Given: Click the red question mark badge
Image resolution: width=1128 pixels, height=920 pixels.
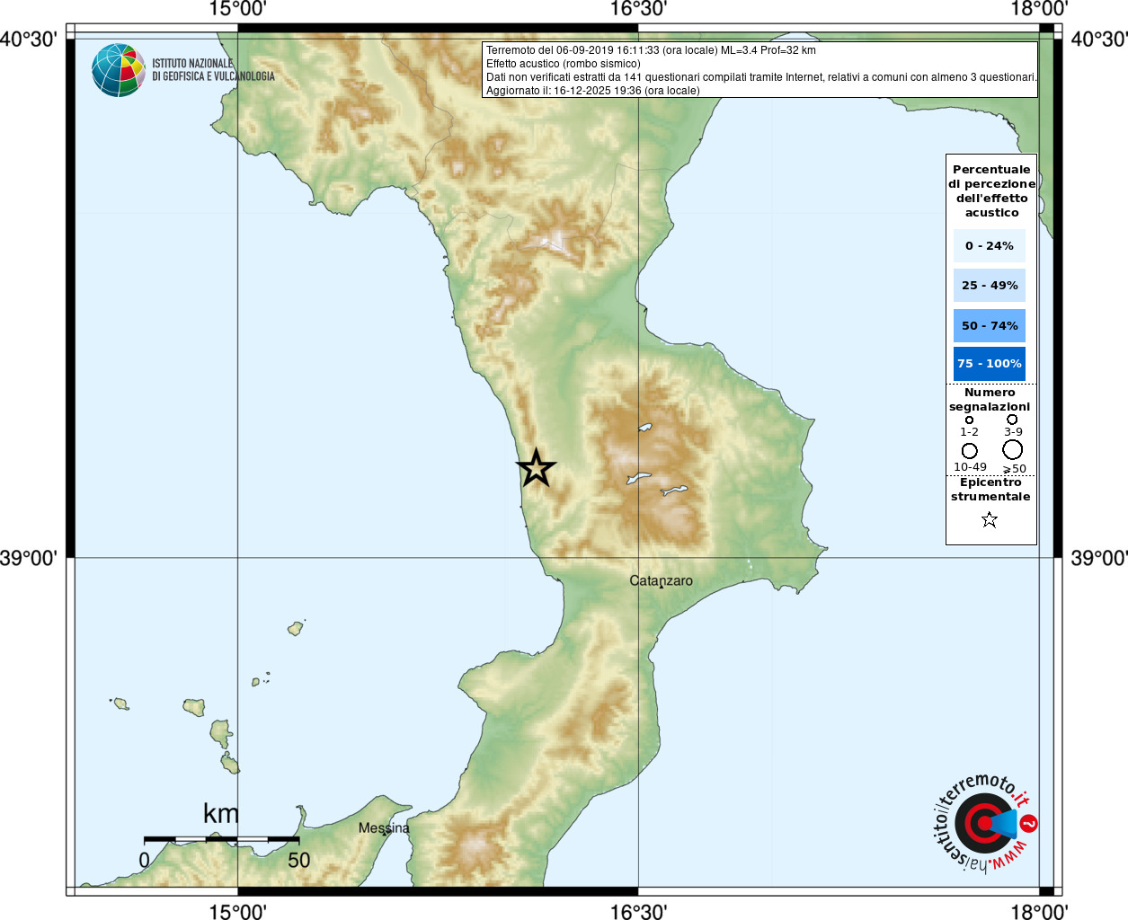Looking at the screenshot, I should click(1029, 823).
